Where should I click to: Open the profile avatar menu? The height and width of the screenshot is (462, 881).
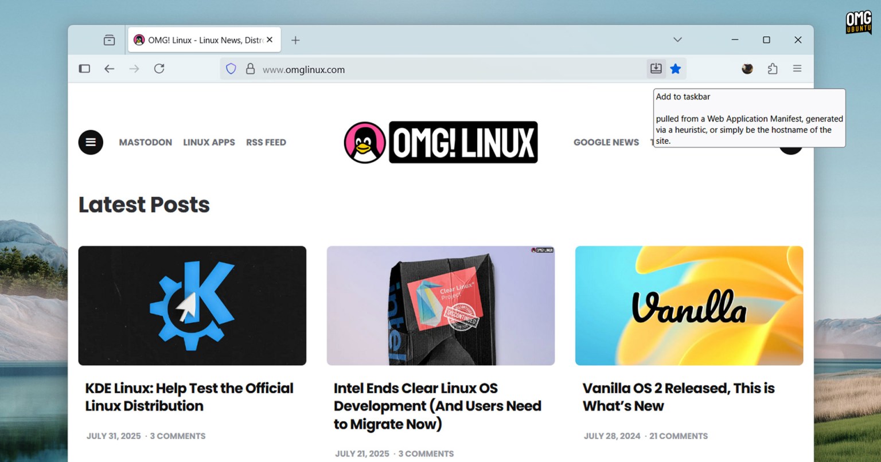pyautogui.click(x=747, y=69)
